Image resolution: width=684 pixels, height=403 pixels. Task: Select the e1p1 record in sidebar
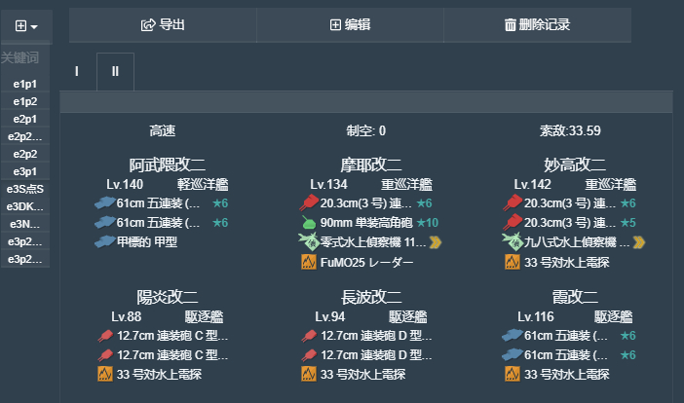25,84
